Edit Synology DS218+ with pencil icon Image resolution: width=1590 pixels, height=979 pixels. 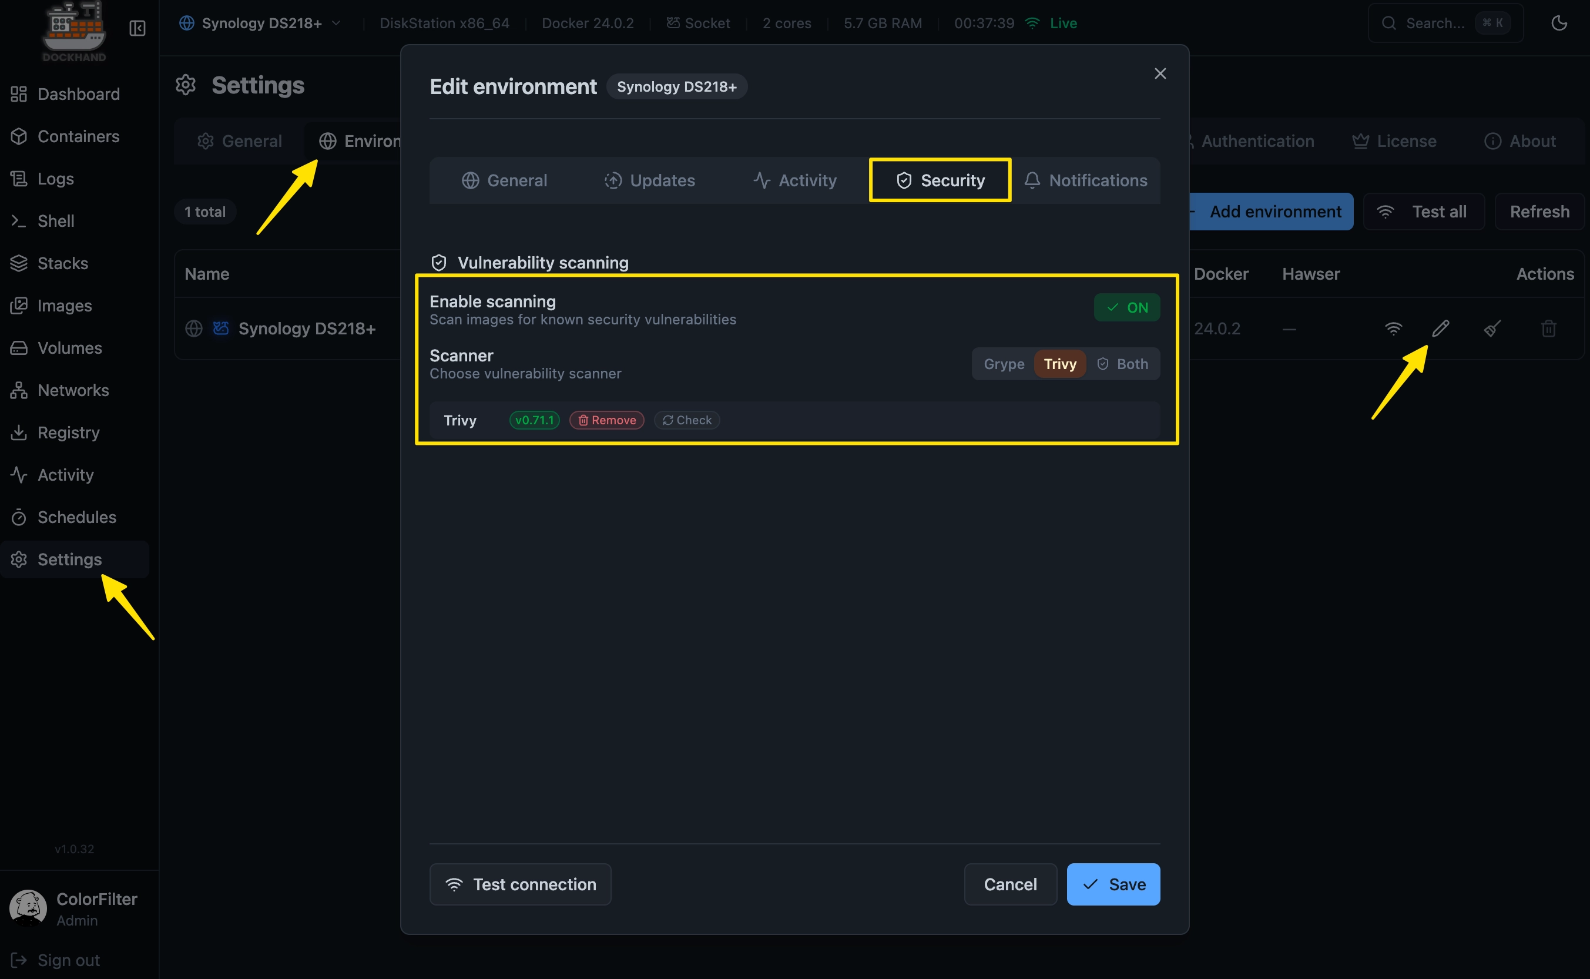pyautogui.click(x=1440, y=329)
